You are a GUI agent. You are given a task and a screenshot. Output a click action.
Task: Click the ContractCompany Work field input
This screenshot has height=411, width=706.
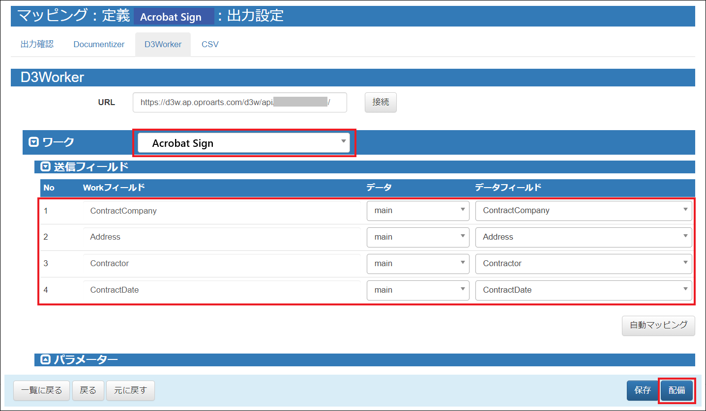pos(222,211)
